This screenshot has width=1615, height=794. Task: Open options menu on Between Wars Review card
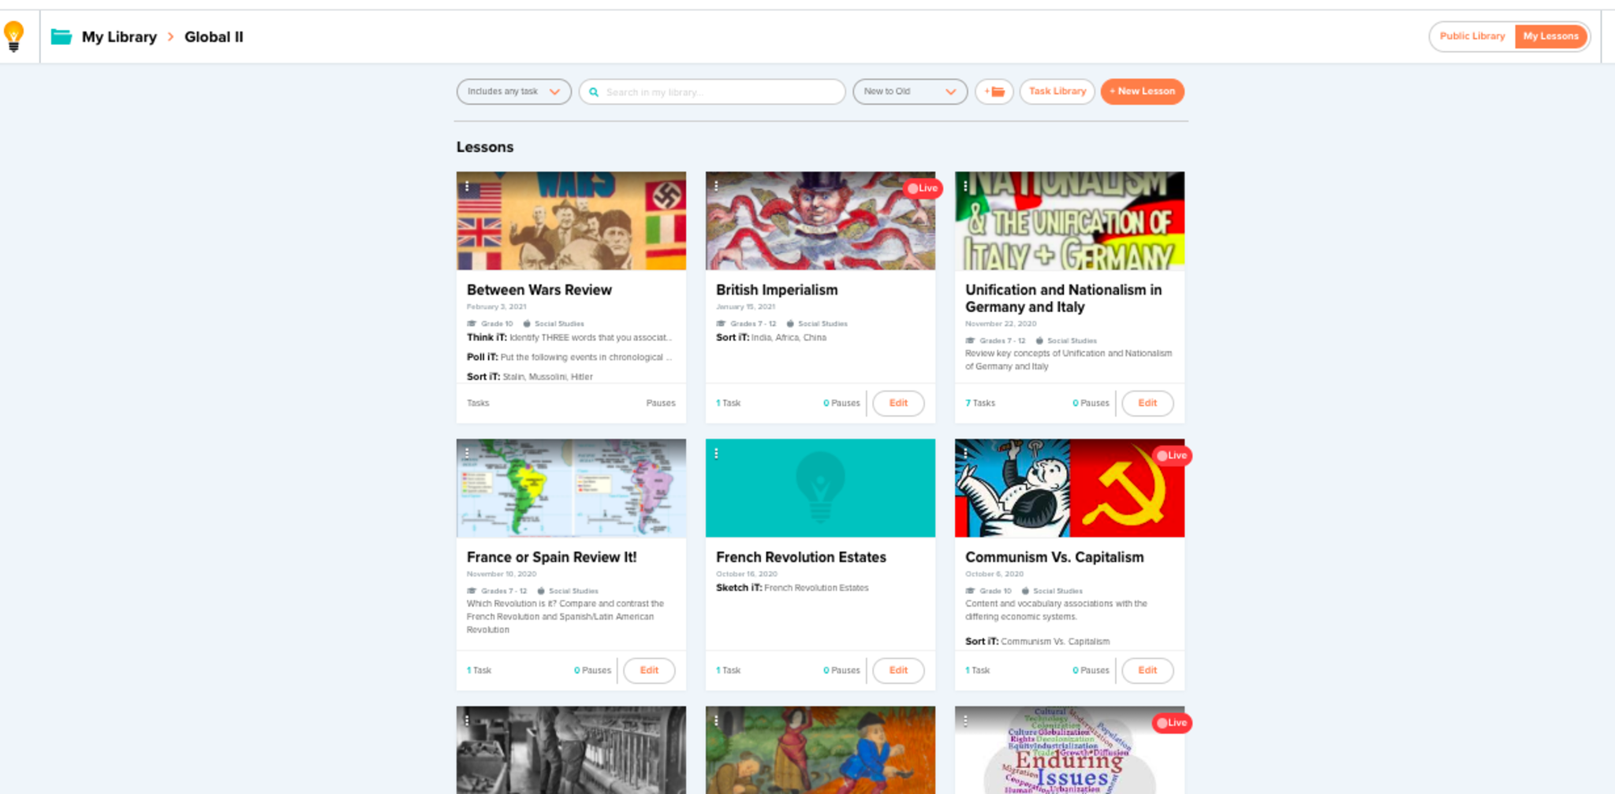467,187
